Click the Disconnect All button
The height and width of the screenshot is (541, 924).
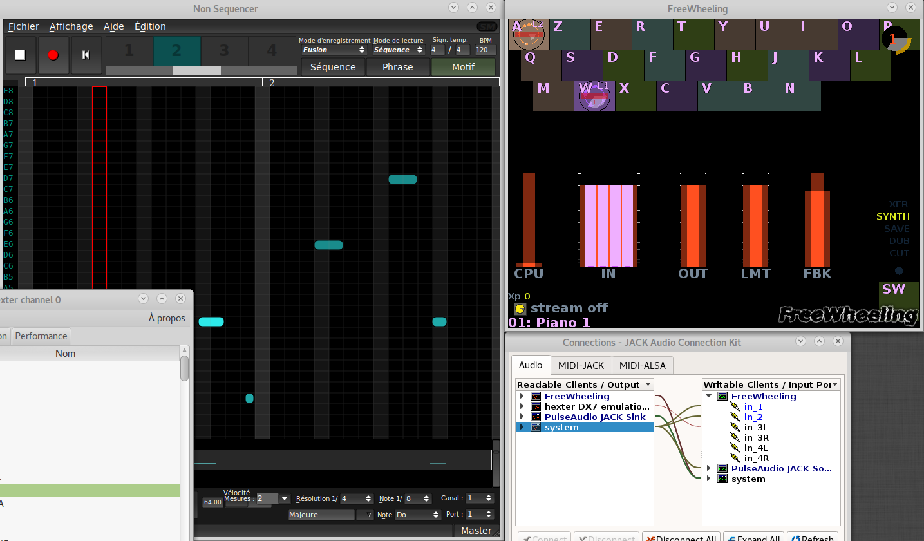click(681, 538)
